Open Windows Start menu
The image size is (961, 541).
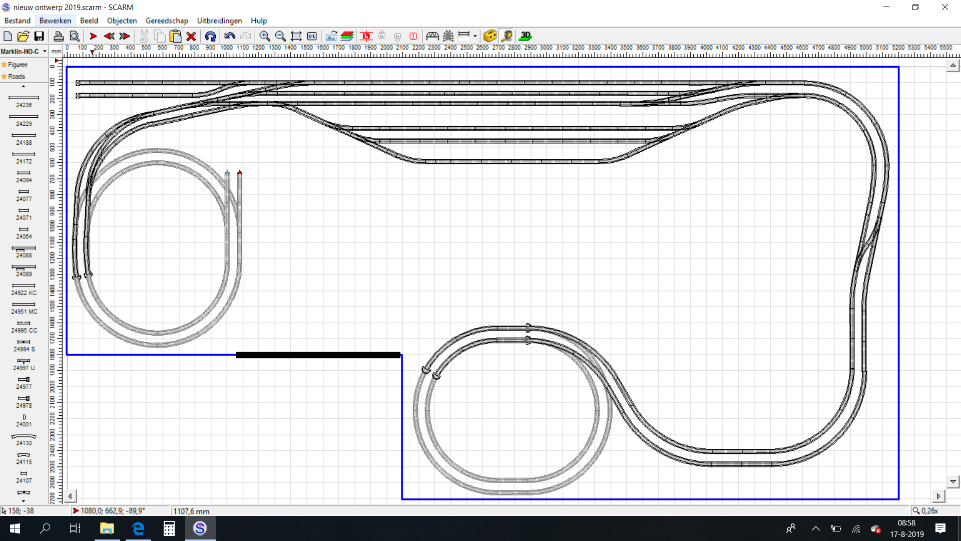click(15, 528)
